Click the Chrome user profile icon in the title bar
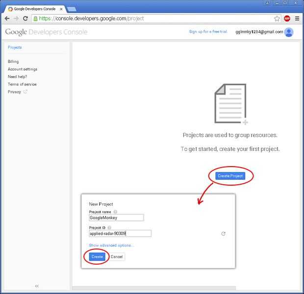The height and width of the screenshot is (294, 304). (267, 3)
